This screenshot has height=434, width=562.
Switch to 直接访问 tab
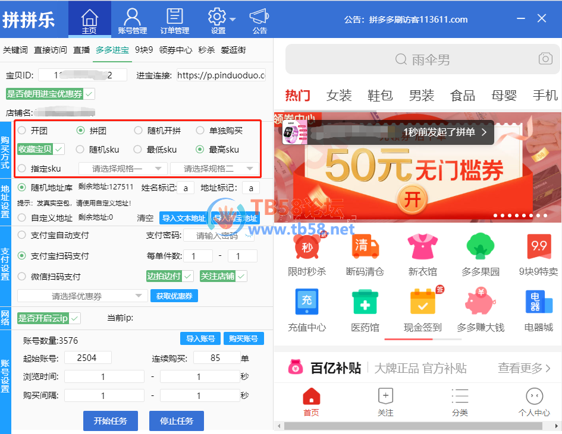pyautogui.click(x=50, y=50)
